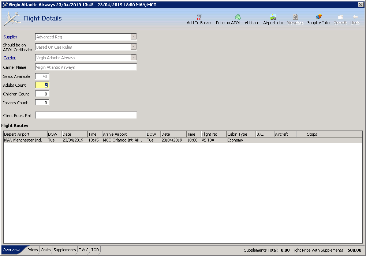Focus the Children Count field
This screenshot has height=256, width=366.
point(42,94)
